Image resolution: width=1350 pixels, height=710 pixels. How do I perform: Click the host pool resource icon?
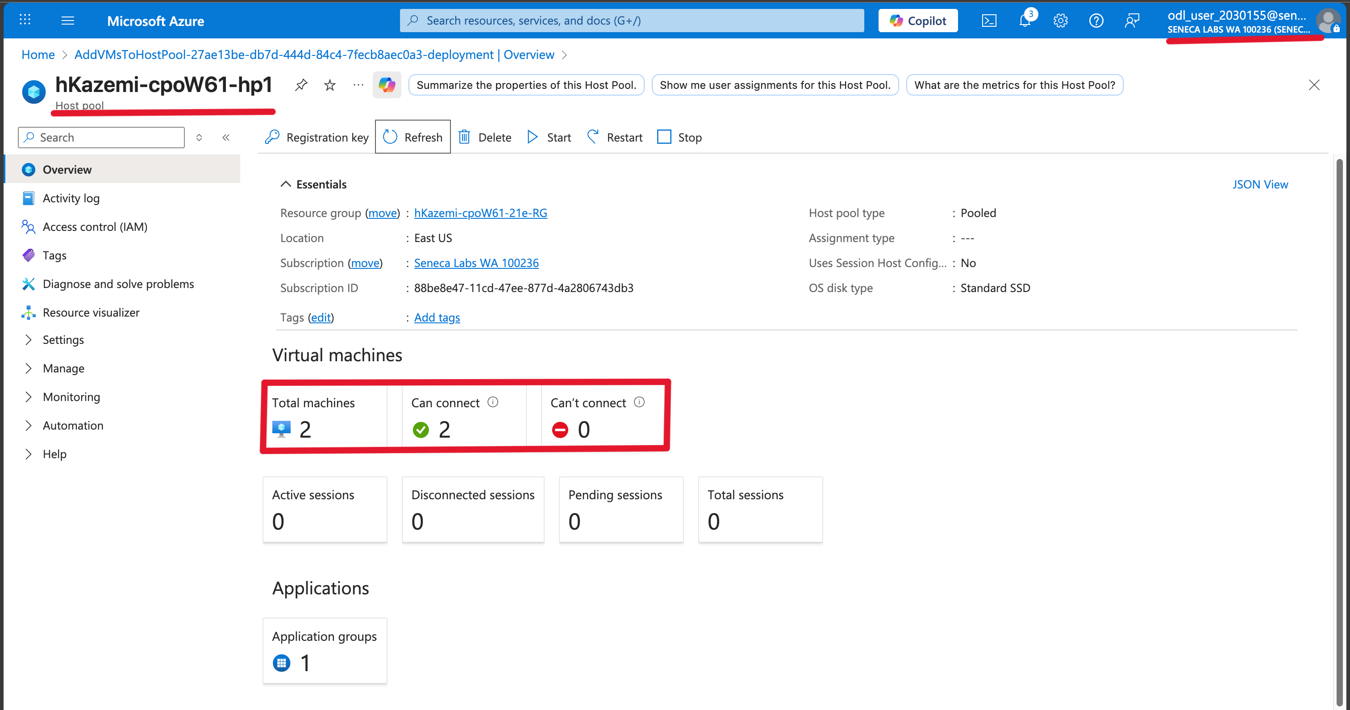coord(34,92)
